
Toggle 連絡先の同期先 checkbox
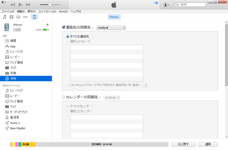[x=63, y=27]
